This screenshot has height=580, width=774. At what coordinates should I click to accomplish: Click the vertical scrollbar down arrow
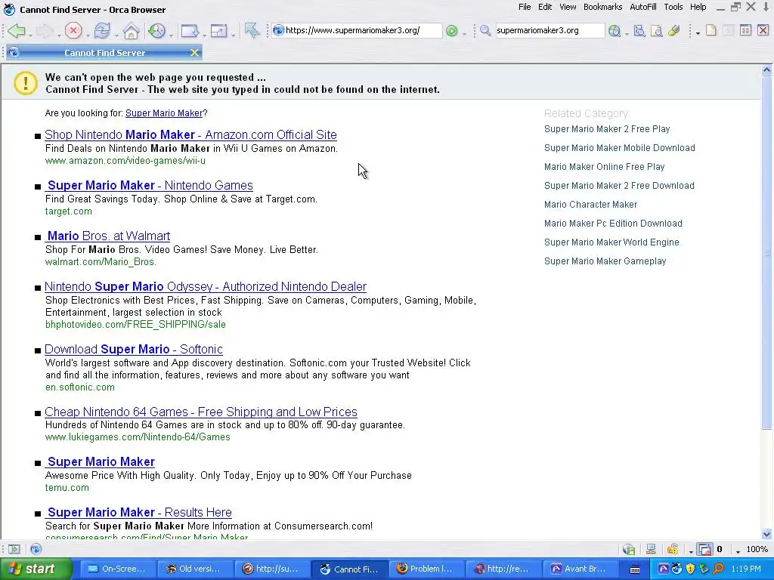[x=766, y=534]
